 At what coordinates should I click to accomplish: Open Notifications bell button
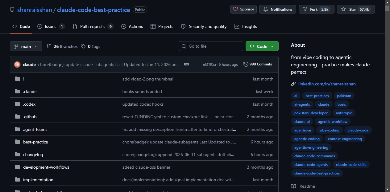pos(278,9)
